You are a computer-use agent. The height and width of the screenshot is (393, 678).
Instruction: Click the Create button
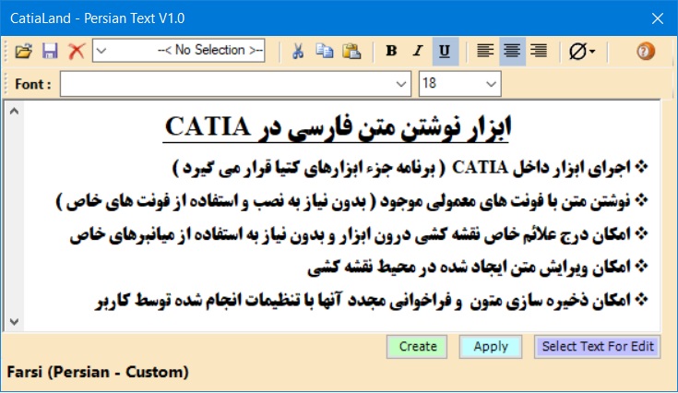[417, 346]
